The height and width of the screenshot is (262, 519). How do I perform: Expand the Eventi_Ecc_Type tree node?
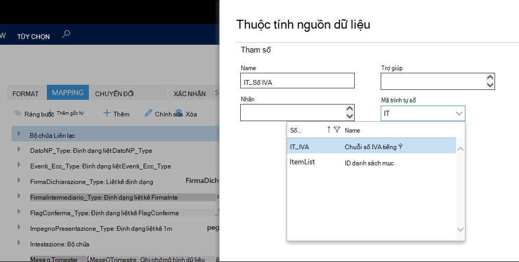[x=19, y=165]
